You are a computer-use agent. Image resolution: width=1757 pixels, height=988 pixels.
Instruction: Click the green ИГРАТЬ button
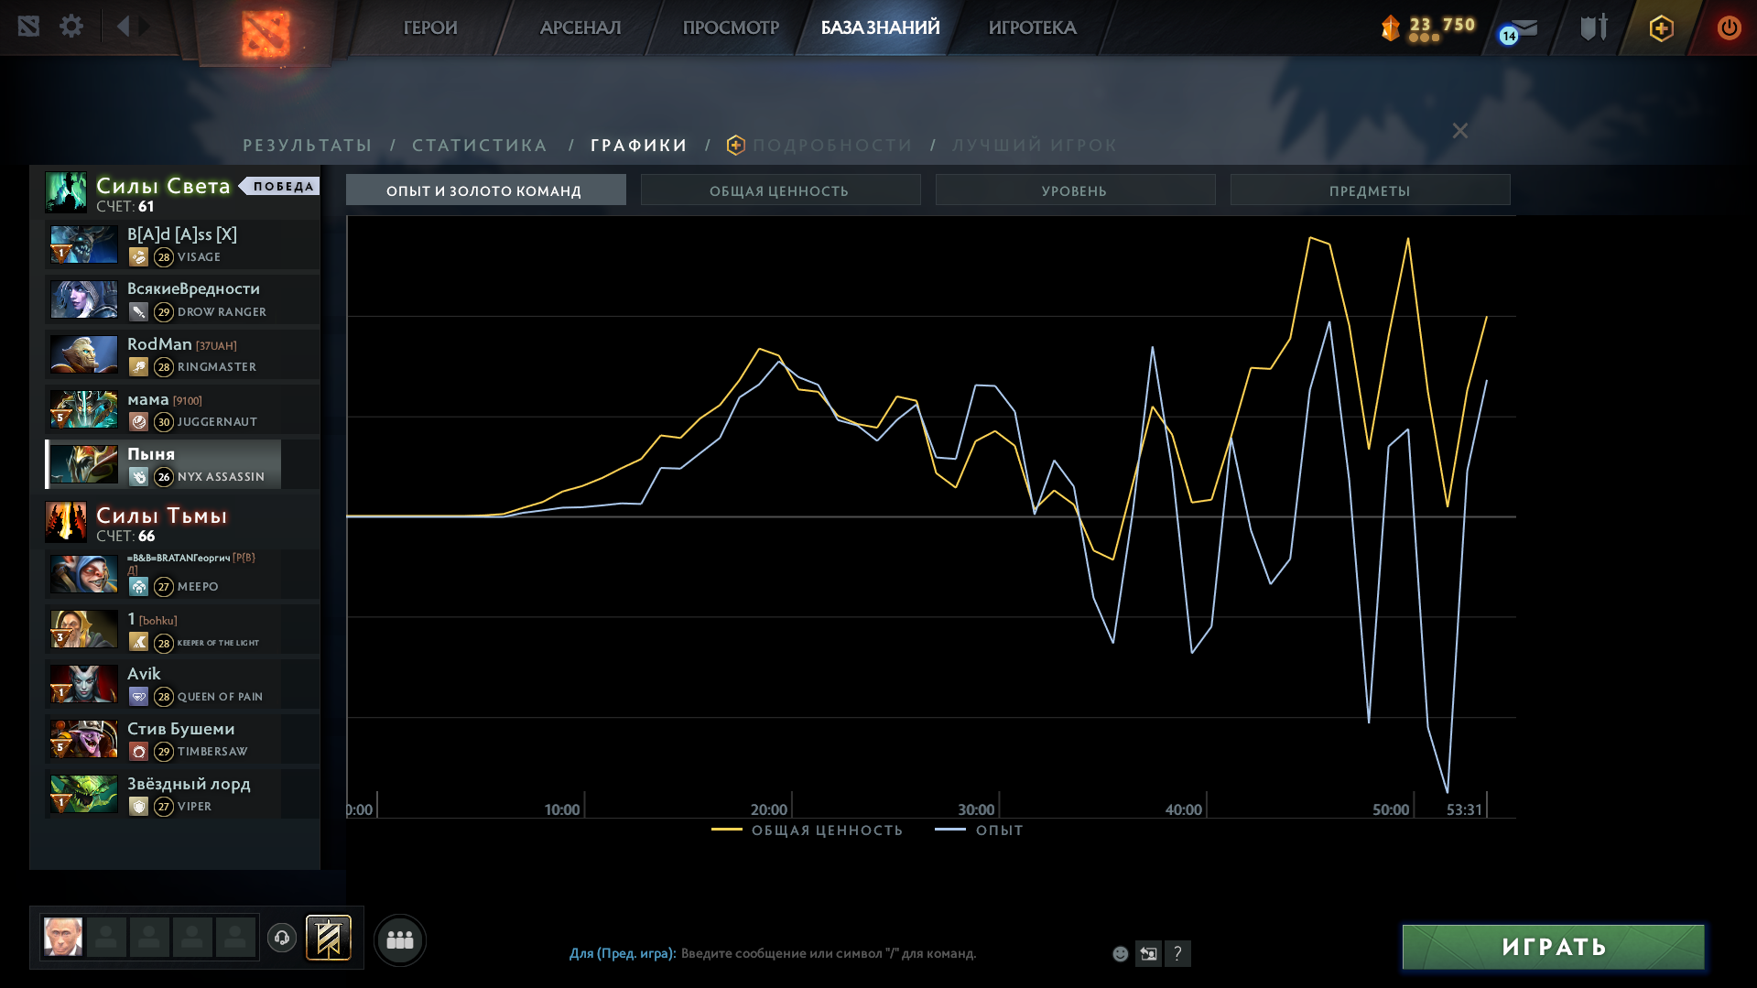[1554, 947]
